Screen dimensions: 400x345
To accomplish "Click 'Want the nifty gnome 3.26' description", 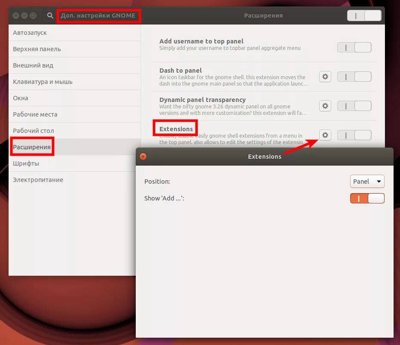I will point(233,110).
